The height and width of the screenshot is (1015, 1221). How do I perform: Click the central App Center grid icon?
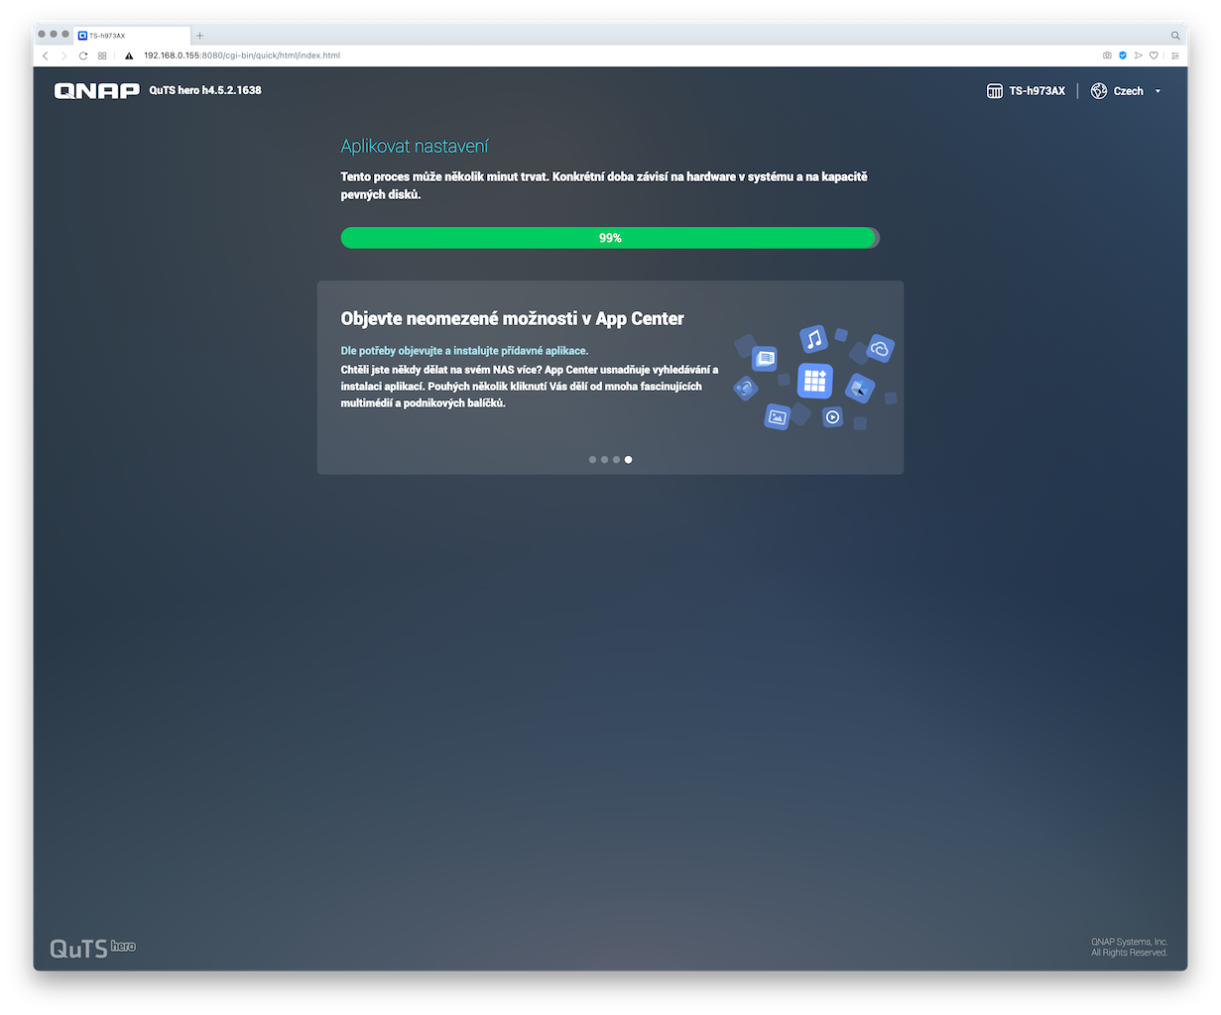point(814,381)
